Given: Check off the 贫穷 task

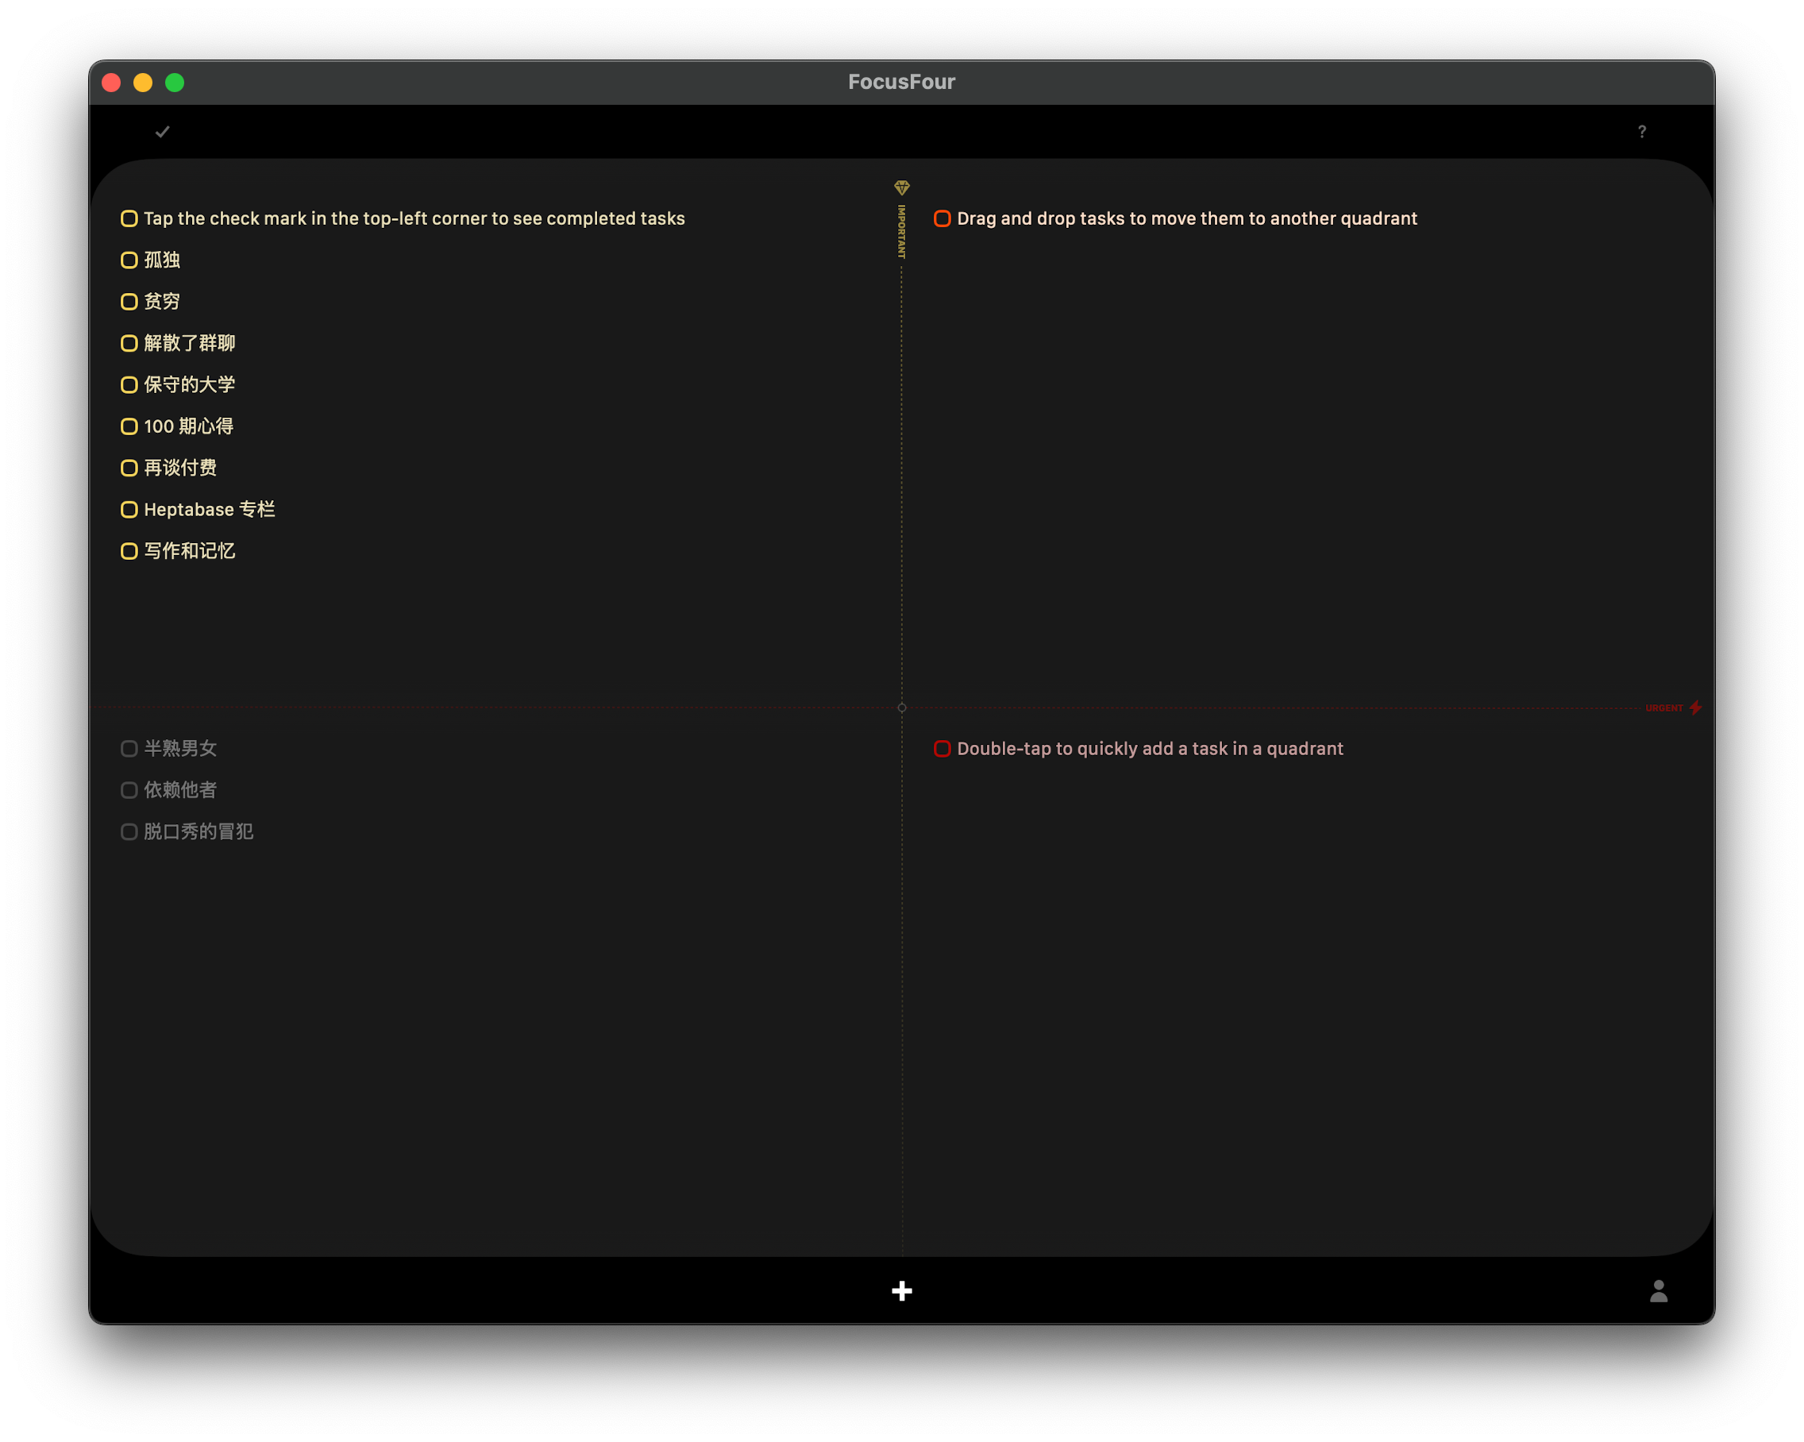Looking at the screenshot, I should point(129,301).
